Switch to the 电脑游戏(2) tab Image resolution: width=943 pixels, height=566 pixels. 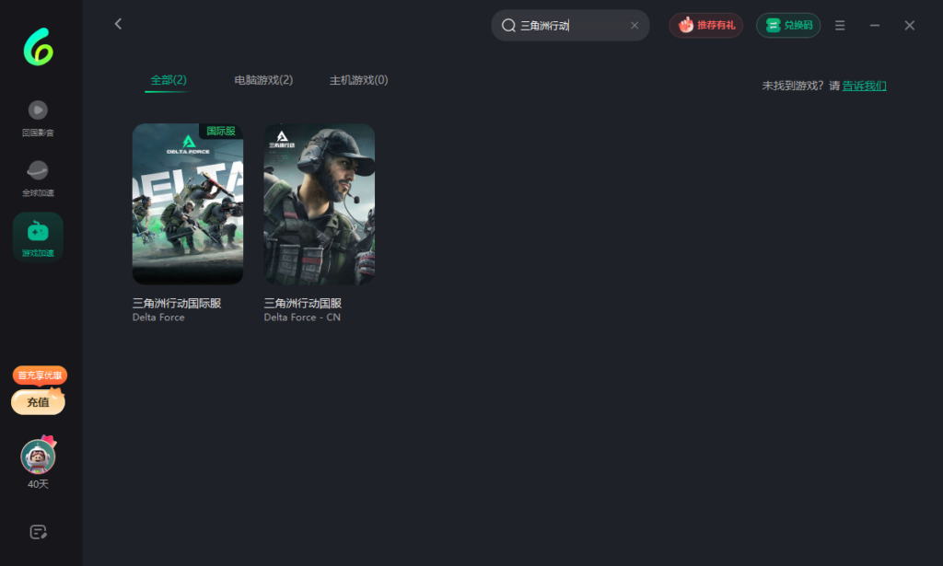pos(263,80)
